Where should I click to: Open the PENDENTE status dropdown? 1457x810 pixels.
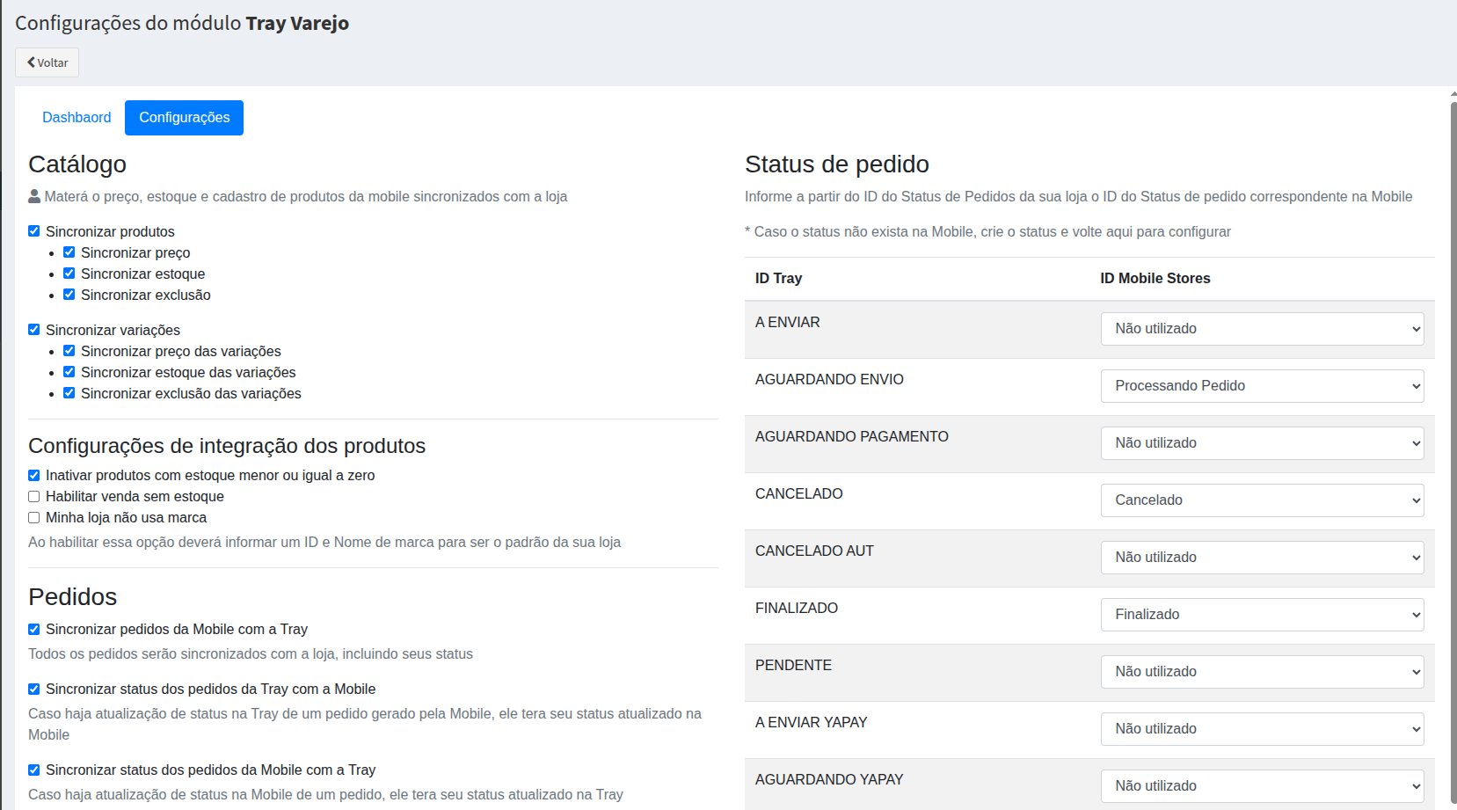tap(1262, 672)
